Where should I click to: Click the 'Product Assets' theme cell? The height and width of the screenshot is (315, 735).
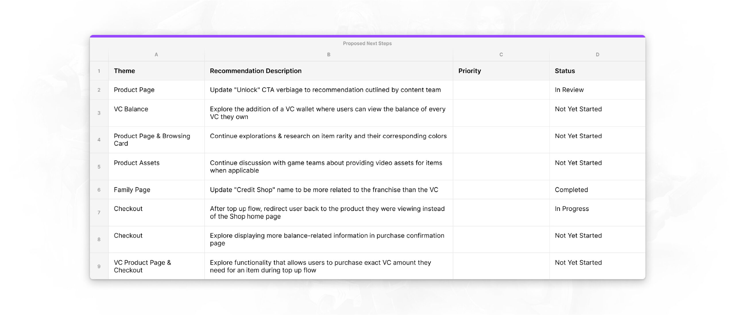point(156,167)
